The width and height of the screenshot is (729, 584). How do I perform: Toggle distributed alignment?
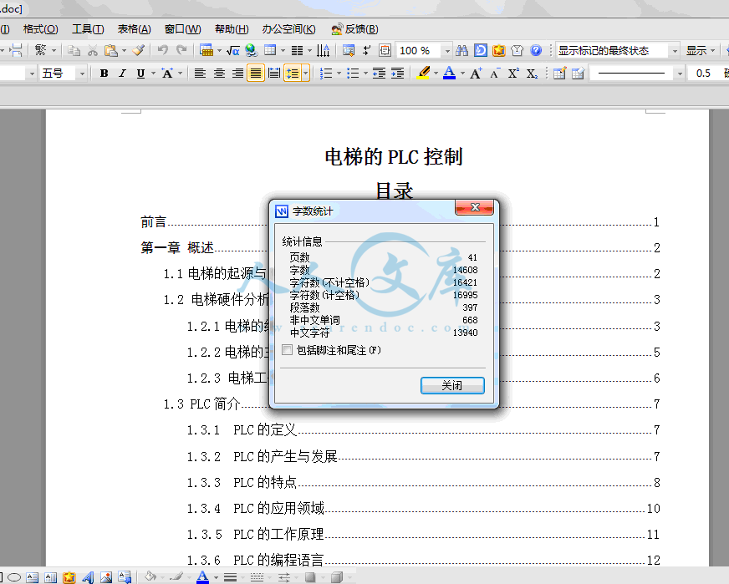(x=274, y=73)
